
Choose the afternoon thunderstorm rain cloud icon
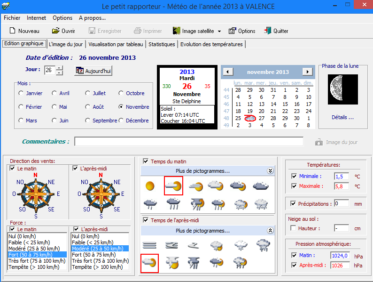(x=193, y=263)
